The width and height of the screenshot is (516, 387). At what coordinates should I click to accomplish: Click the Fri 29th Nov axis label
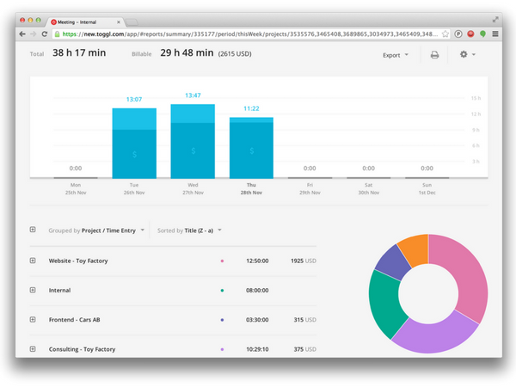pos(310,188)
